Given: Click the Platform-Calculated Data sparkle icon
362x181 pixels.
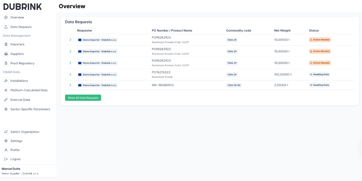Looking at the screenshot, I should [6, 90].
